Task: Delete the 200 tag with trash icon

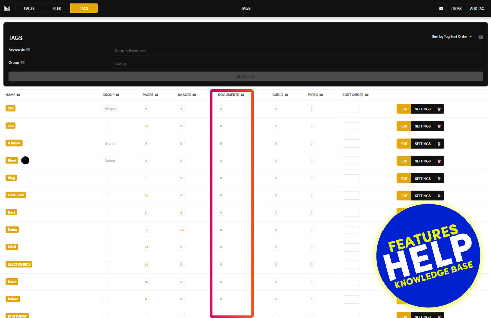Action: (x=439, y=109)
